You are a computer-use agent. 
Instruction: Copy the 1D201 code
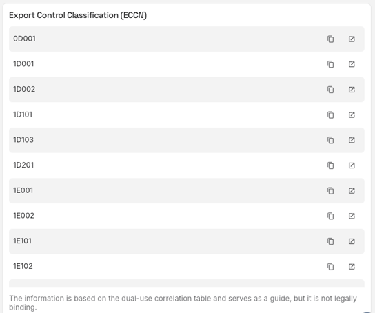click(330, 165)
